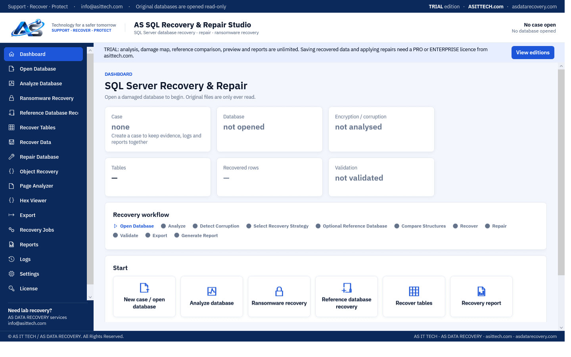
Task: Click the Recover tables start tile
Action: click(414, 297)
